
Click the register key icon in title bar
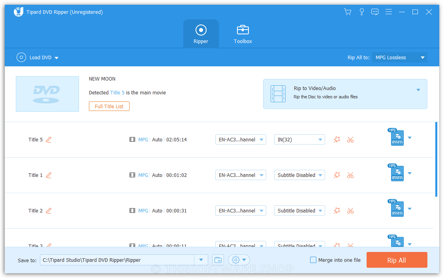click(361, 12)
